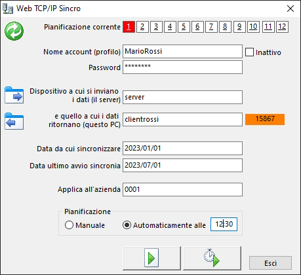
Task: Open schedule number 12
Action: coord(282,27)
